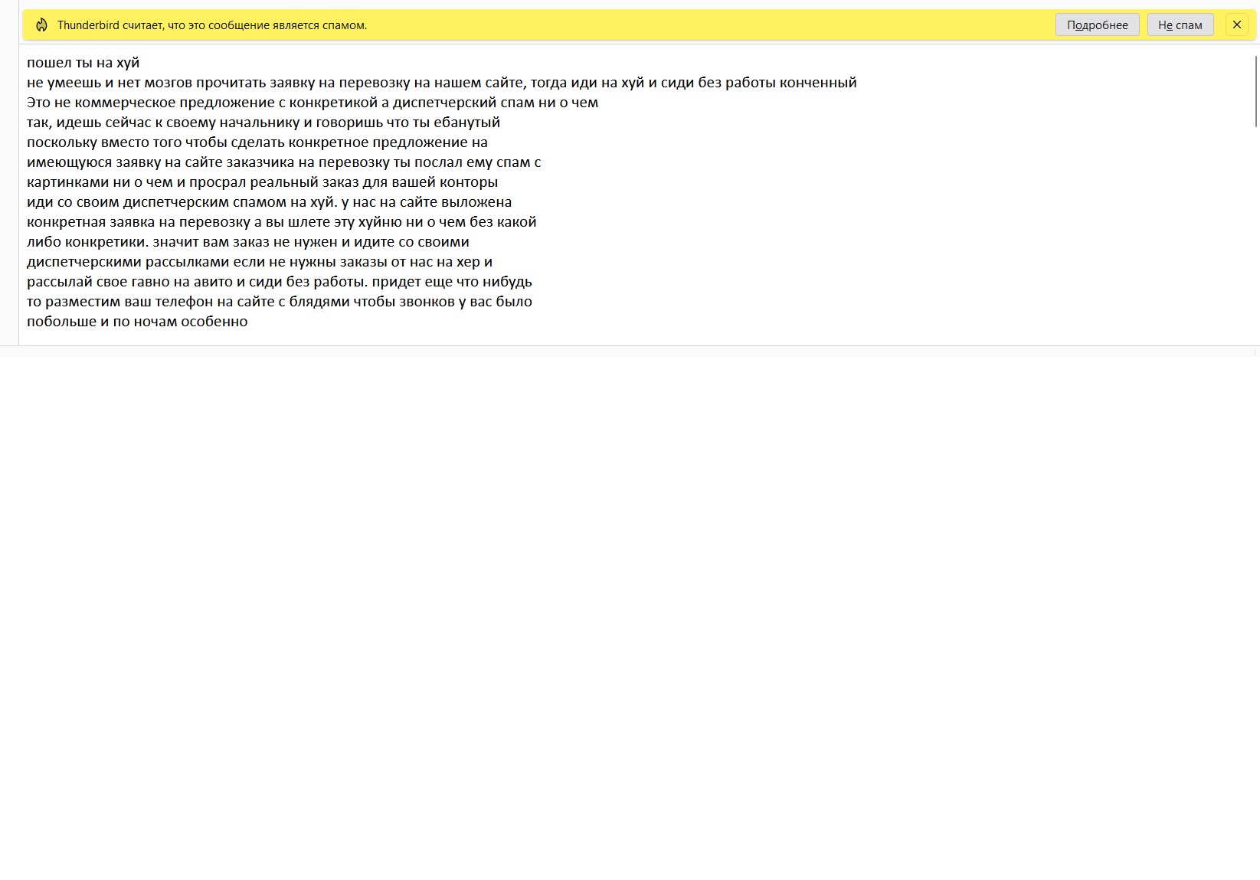Click the line starting "поскольку вместо того"
The height and width of the screenshot is (880, 1260).
[257, 142]
